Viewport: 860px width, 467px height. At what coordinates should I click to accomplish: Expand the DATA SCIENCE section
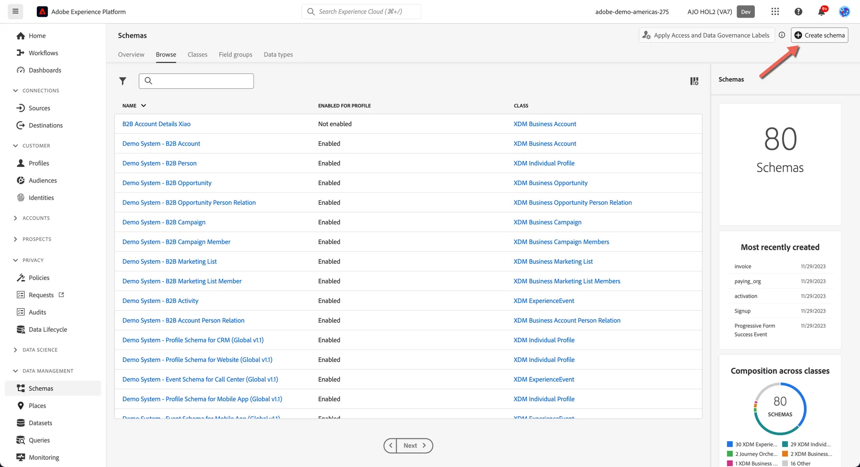[x=15, y=350]
